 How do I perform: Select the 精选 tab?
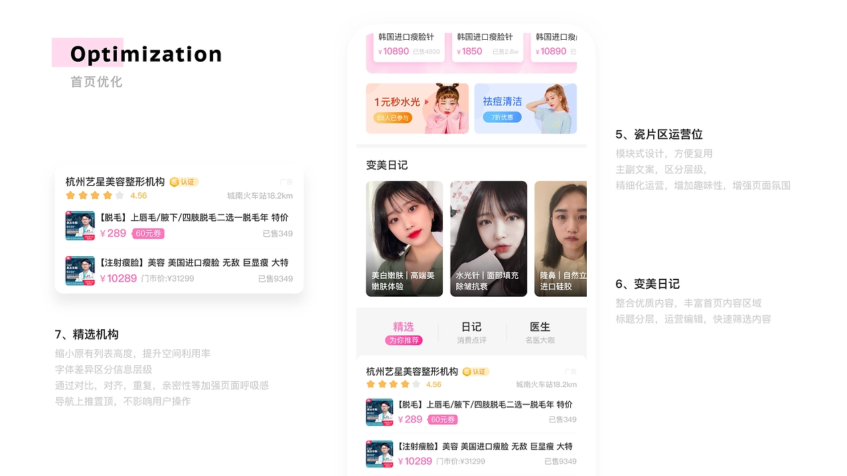[x=404, y=333]
